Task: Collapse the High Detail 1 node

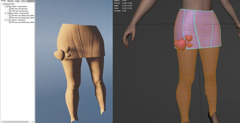Action: (x=5, y=7)
